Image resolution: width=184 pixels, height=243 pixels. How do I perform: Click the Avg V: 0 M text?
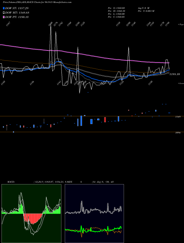pyautogui.click(x=144, y=8)
